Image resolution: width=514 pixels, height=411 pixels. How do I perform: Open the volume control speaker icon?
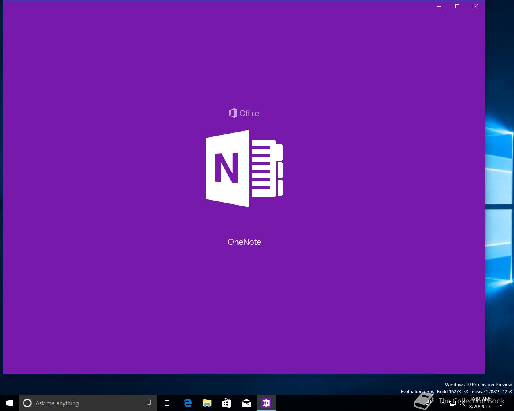tap(462, 403)
